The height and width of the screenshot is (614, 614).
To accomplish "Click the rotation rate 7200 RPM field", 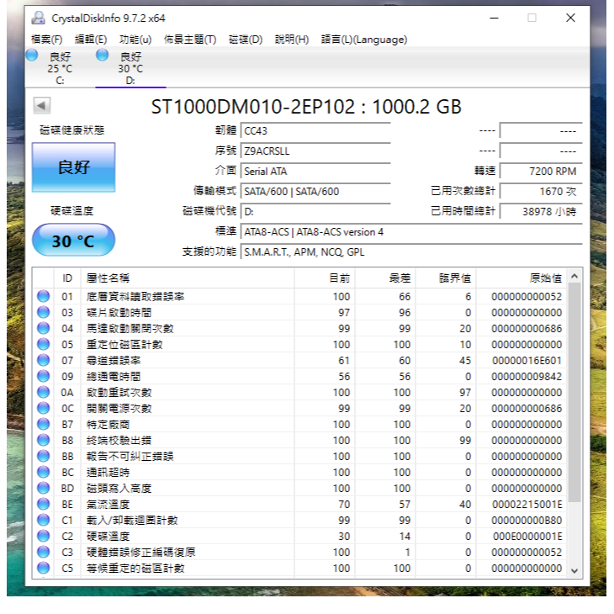I will click(x=541, y=171).
